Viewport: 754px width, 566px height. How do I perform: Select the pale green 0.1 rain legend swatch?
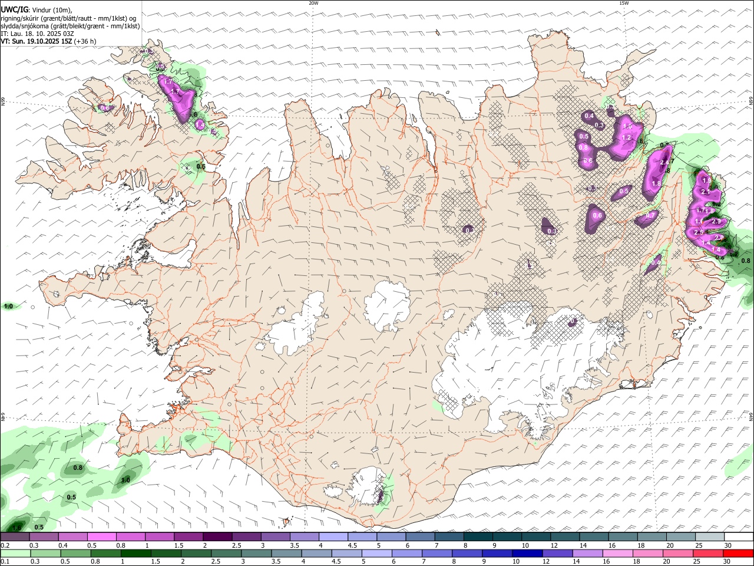pyautogui.click(x=15, y=554)
